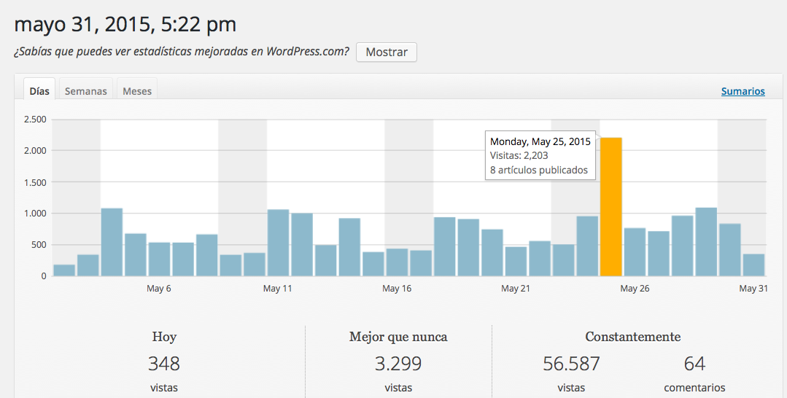Click the bar above the May 21 label
787x398 pixels.
click(x=516, y=261)
